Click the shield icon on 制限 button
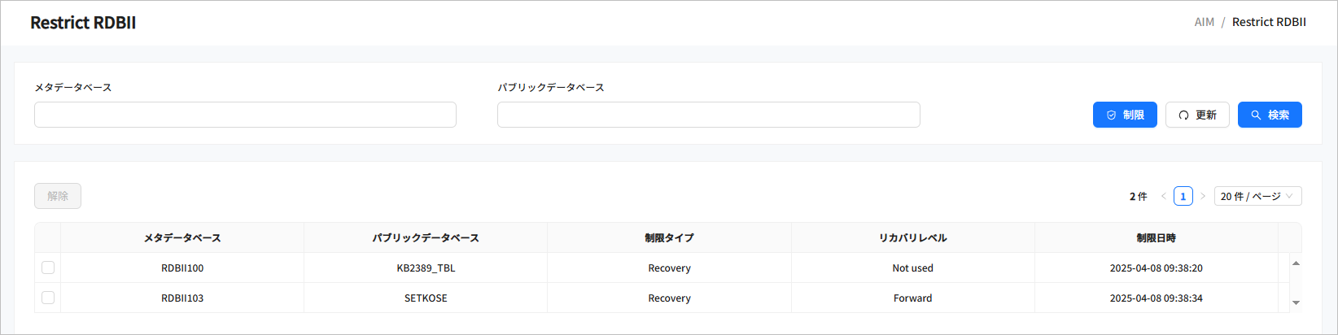1338x335 pixels. (x=1111, y=115)
